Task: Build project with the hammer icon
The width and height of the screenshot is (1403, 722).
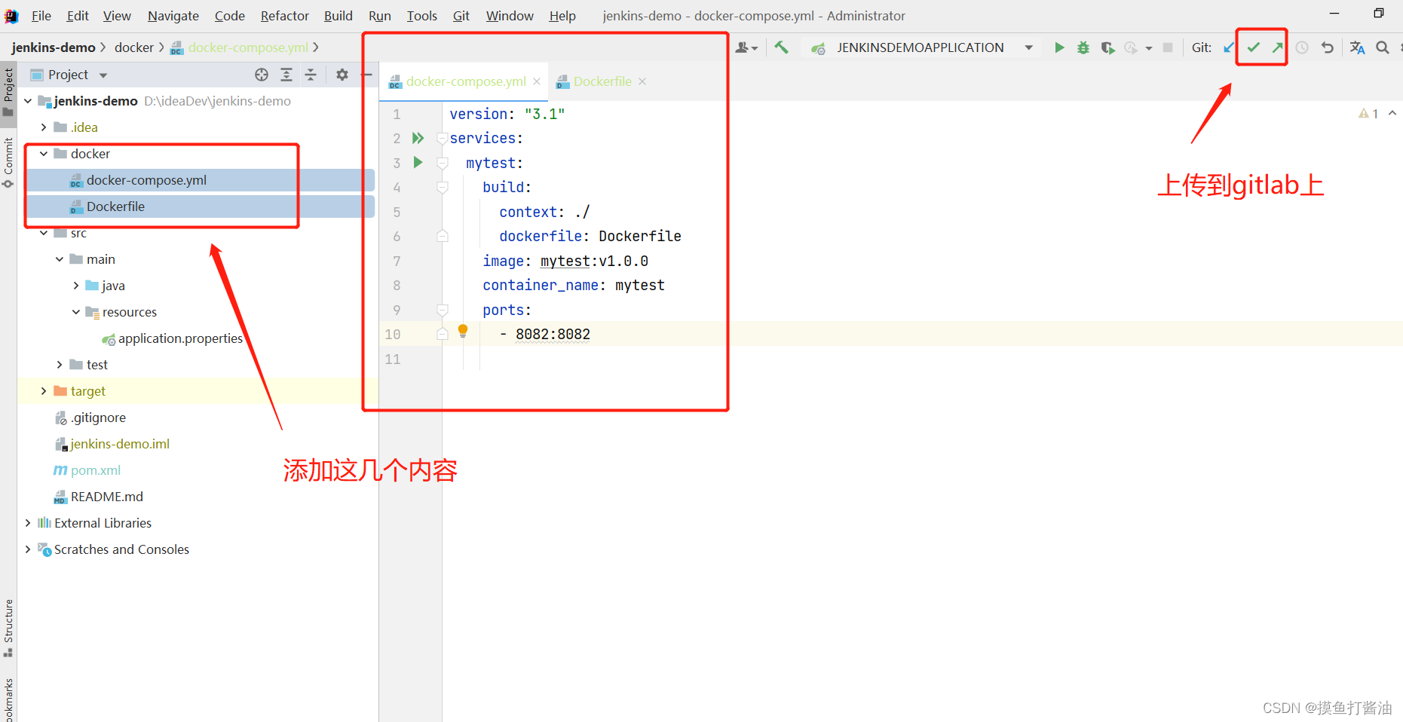Action: pos(781,47)
